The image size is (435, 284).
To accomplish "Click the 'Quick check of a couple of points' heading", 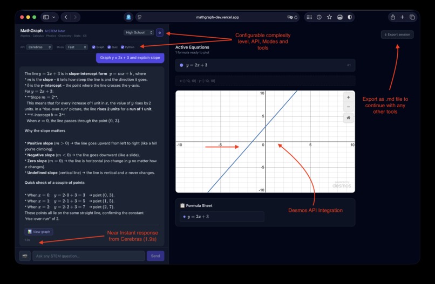I will pyautogui.click(x=55, y=183).
